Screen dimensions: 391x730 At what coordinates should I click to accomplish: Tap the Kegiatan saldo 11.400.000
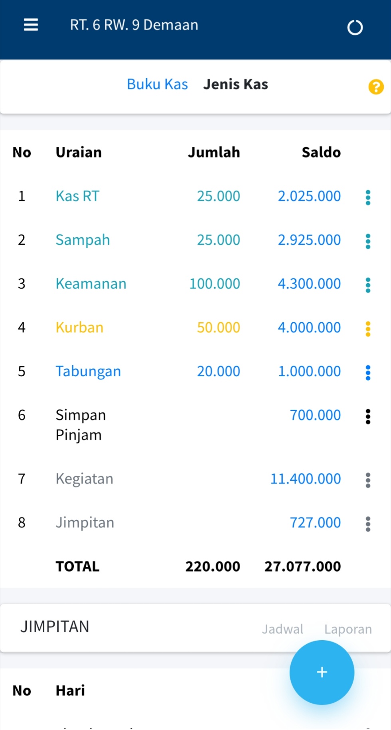tap(306, 479)
